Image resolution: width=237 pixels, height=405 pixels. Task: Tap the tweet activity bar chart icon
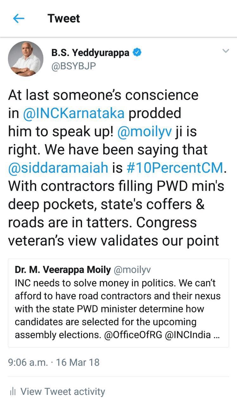click(x=13, y=392)
